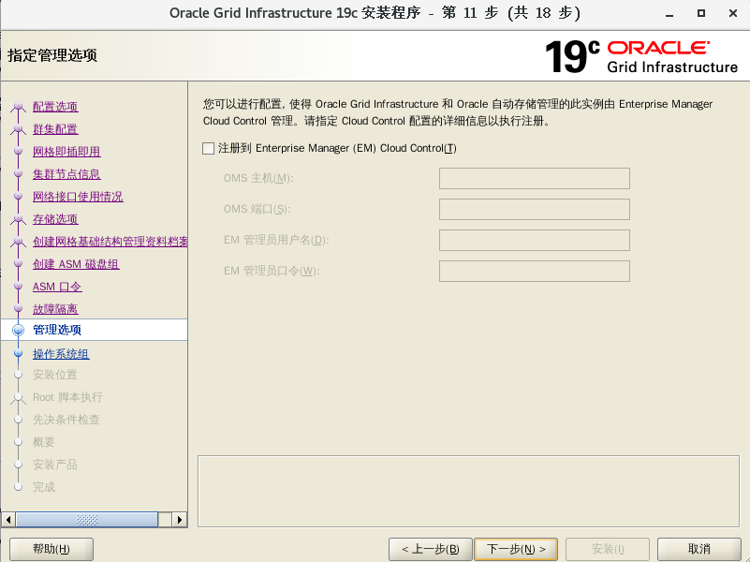Go to 配置选项 step link

pos(55,107)
